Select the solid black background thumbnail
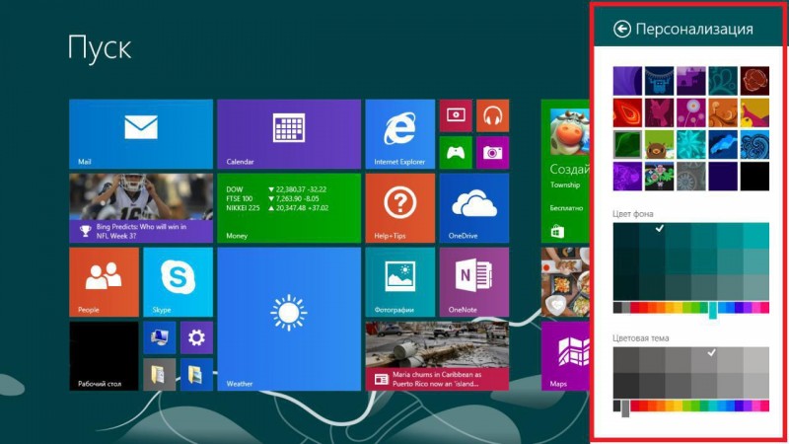This screenshot has height=444, width=789. point(754,177)
